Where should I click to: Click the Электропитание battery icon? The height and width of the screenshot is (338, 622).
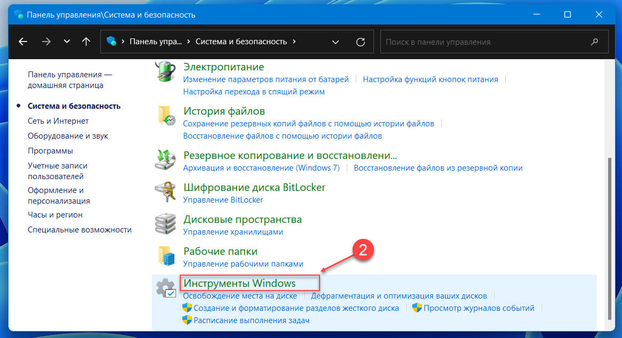tap(165, 71)
